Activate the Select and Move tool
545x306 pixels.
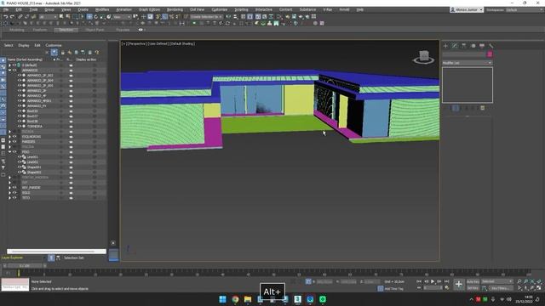pos(89,17)
